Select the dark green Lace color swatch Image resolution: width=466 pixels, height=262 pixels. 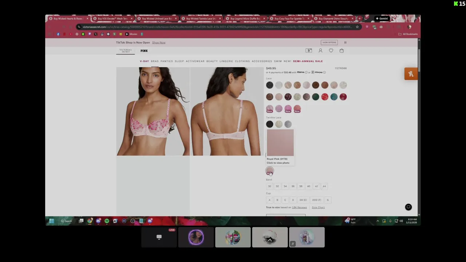pos(316,97)
